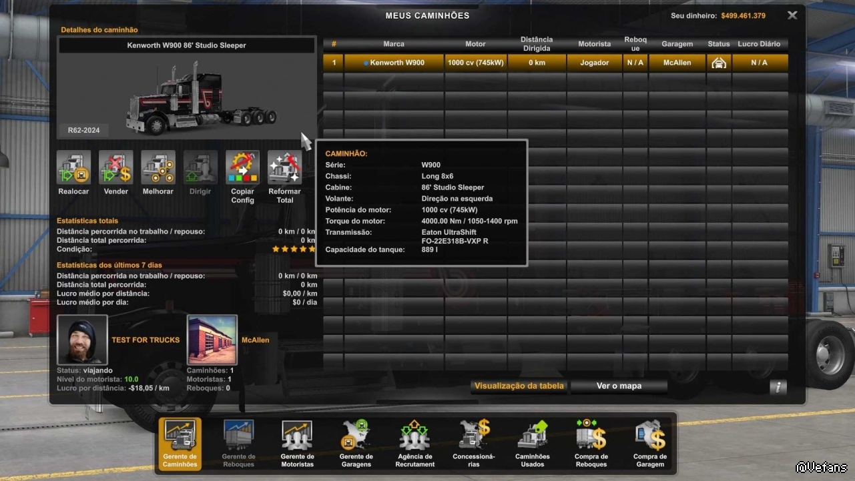Click the Realocar truck icon
855x481 pixels.
click(73, 167)
